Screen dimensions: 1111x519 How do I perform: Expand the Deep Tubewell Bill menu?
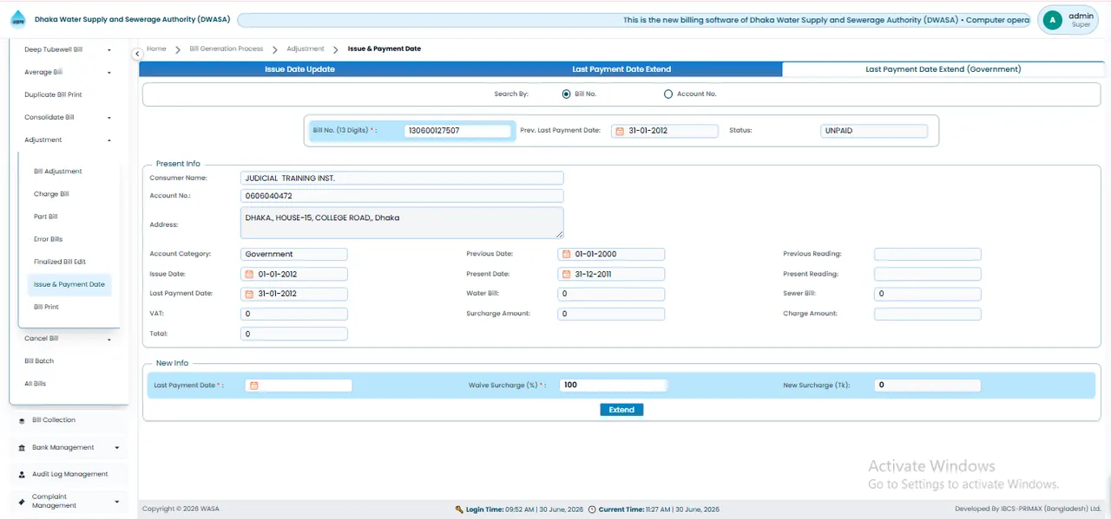click(109, 50)
